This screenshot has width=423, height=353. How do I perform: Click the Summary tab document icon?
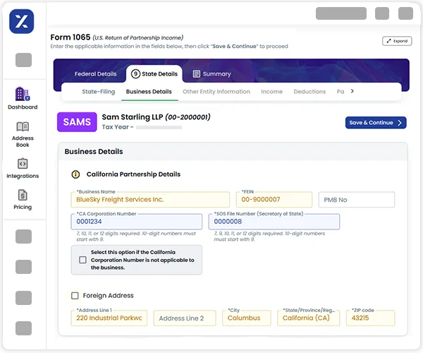(x=197, y=73)
